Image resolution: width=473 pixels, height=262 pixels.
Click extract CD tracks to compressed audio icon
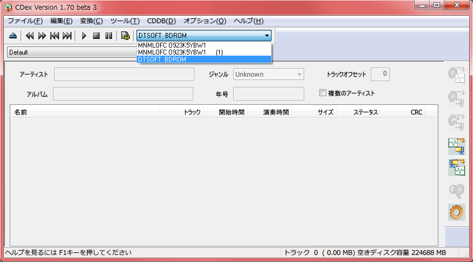pos(456,98)
